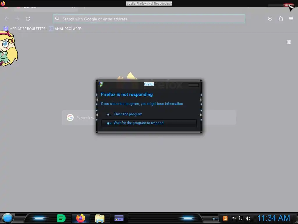This screenshot has height=224, width=298.
Task: Open File Explorer from the taskbar
Action: (x=100, y=218)
